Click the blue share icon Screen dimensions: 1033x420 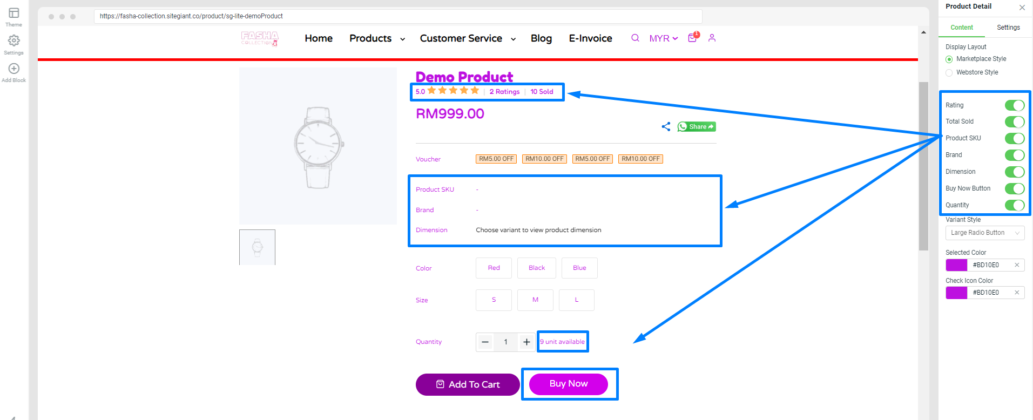[x=666, y=126]
